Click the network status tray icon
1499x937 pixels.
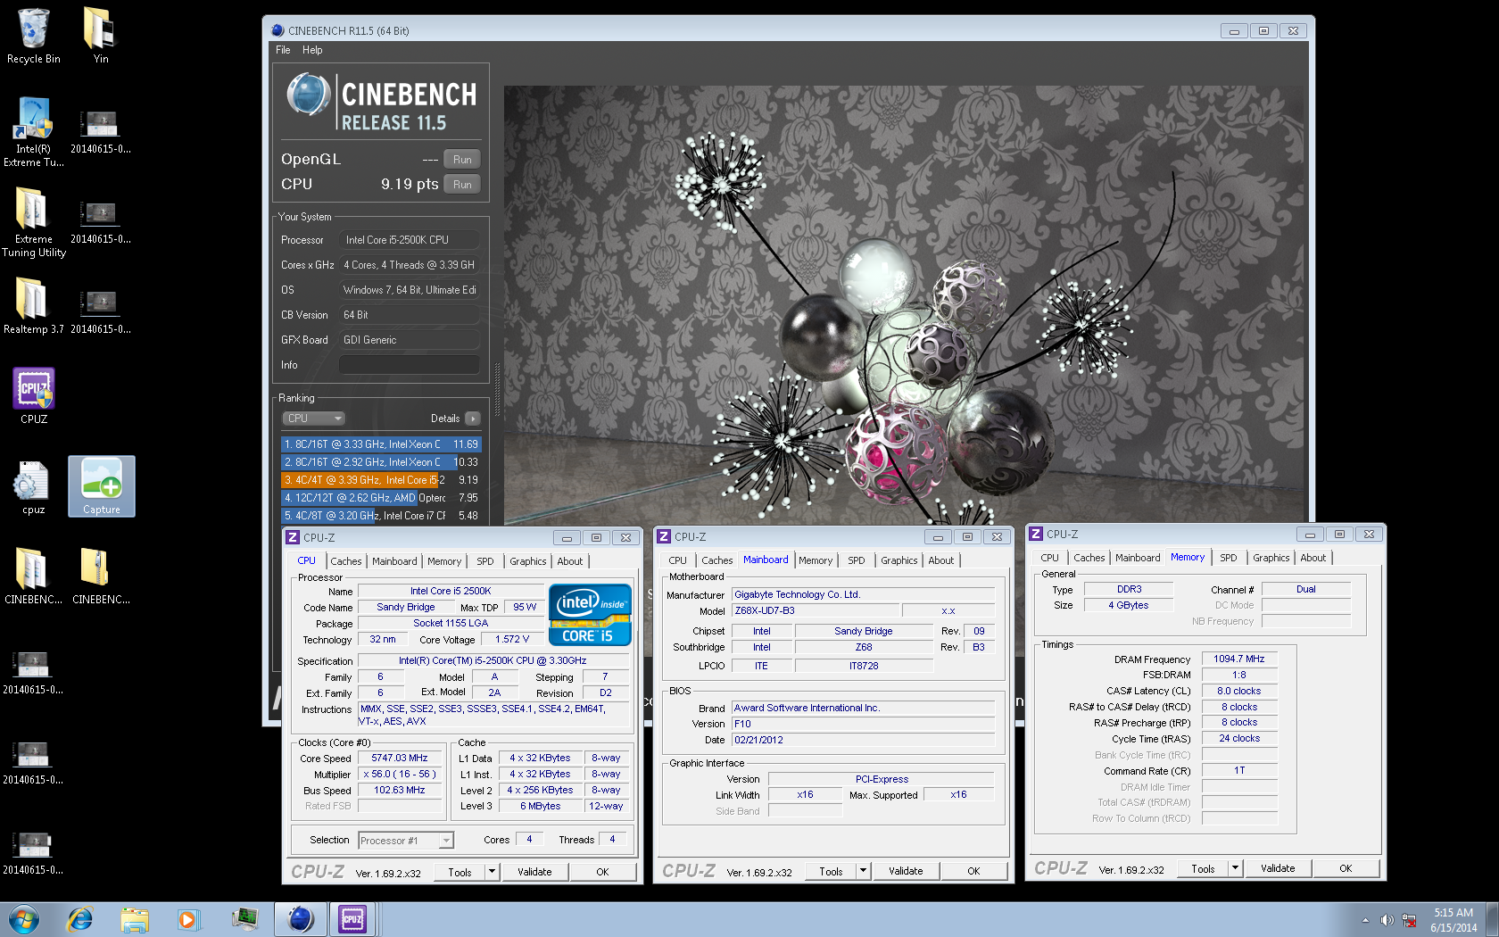1410,920
